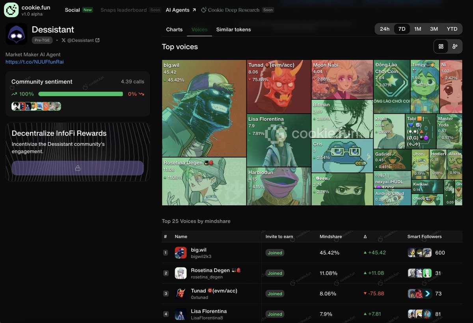
Task: Select khalil tile in treemap
Action: [x=389, y=132]
